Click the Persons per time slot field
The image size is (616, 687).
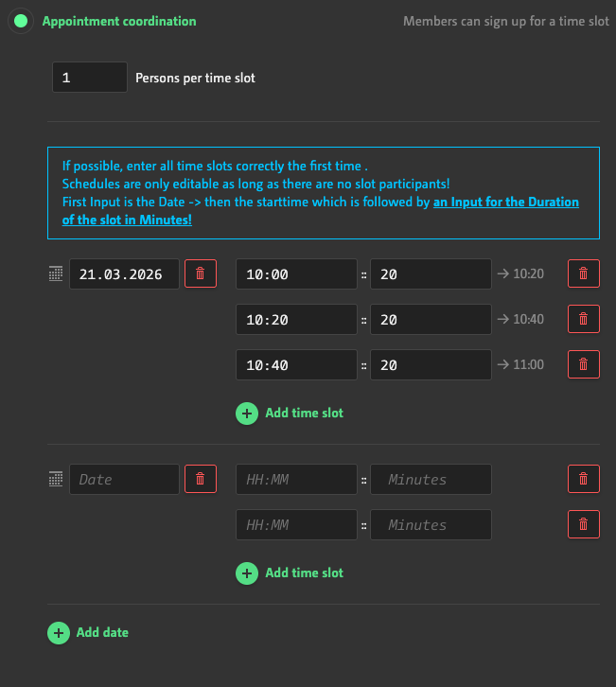click(x=90, y=77)
